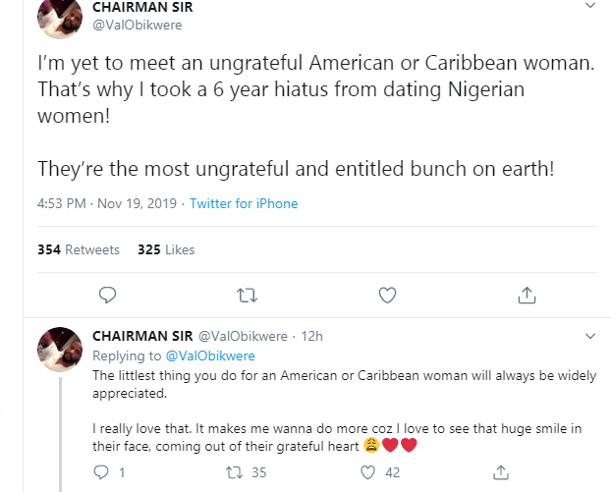611x492 pixels.
Task: Like the reply with 42 likes
Action: tap(370, 472)
